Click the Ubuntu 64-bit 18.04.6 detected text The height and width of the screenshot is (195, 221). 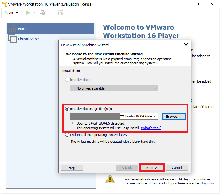click(101, 123)
